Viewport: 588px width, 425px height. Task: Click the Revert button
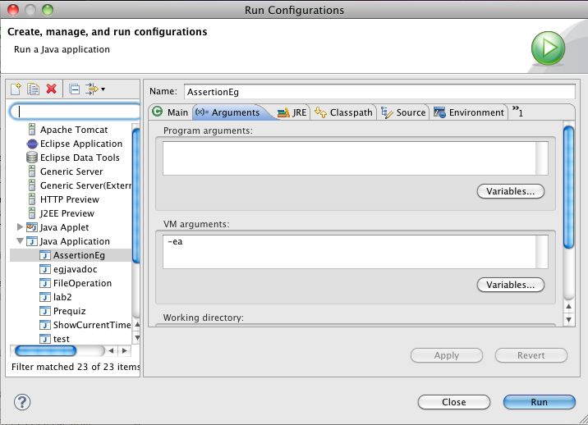531,355
